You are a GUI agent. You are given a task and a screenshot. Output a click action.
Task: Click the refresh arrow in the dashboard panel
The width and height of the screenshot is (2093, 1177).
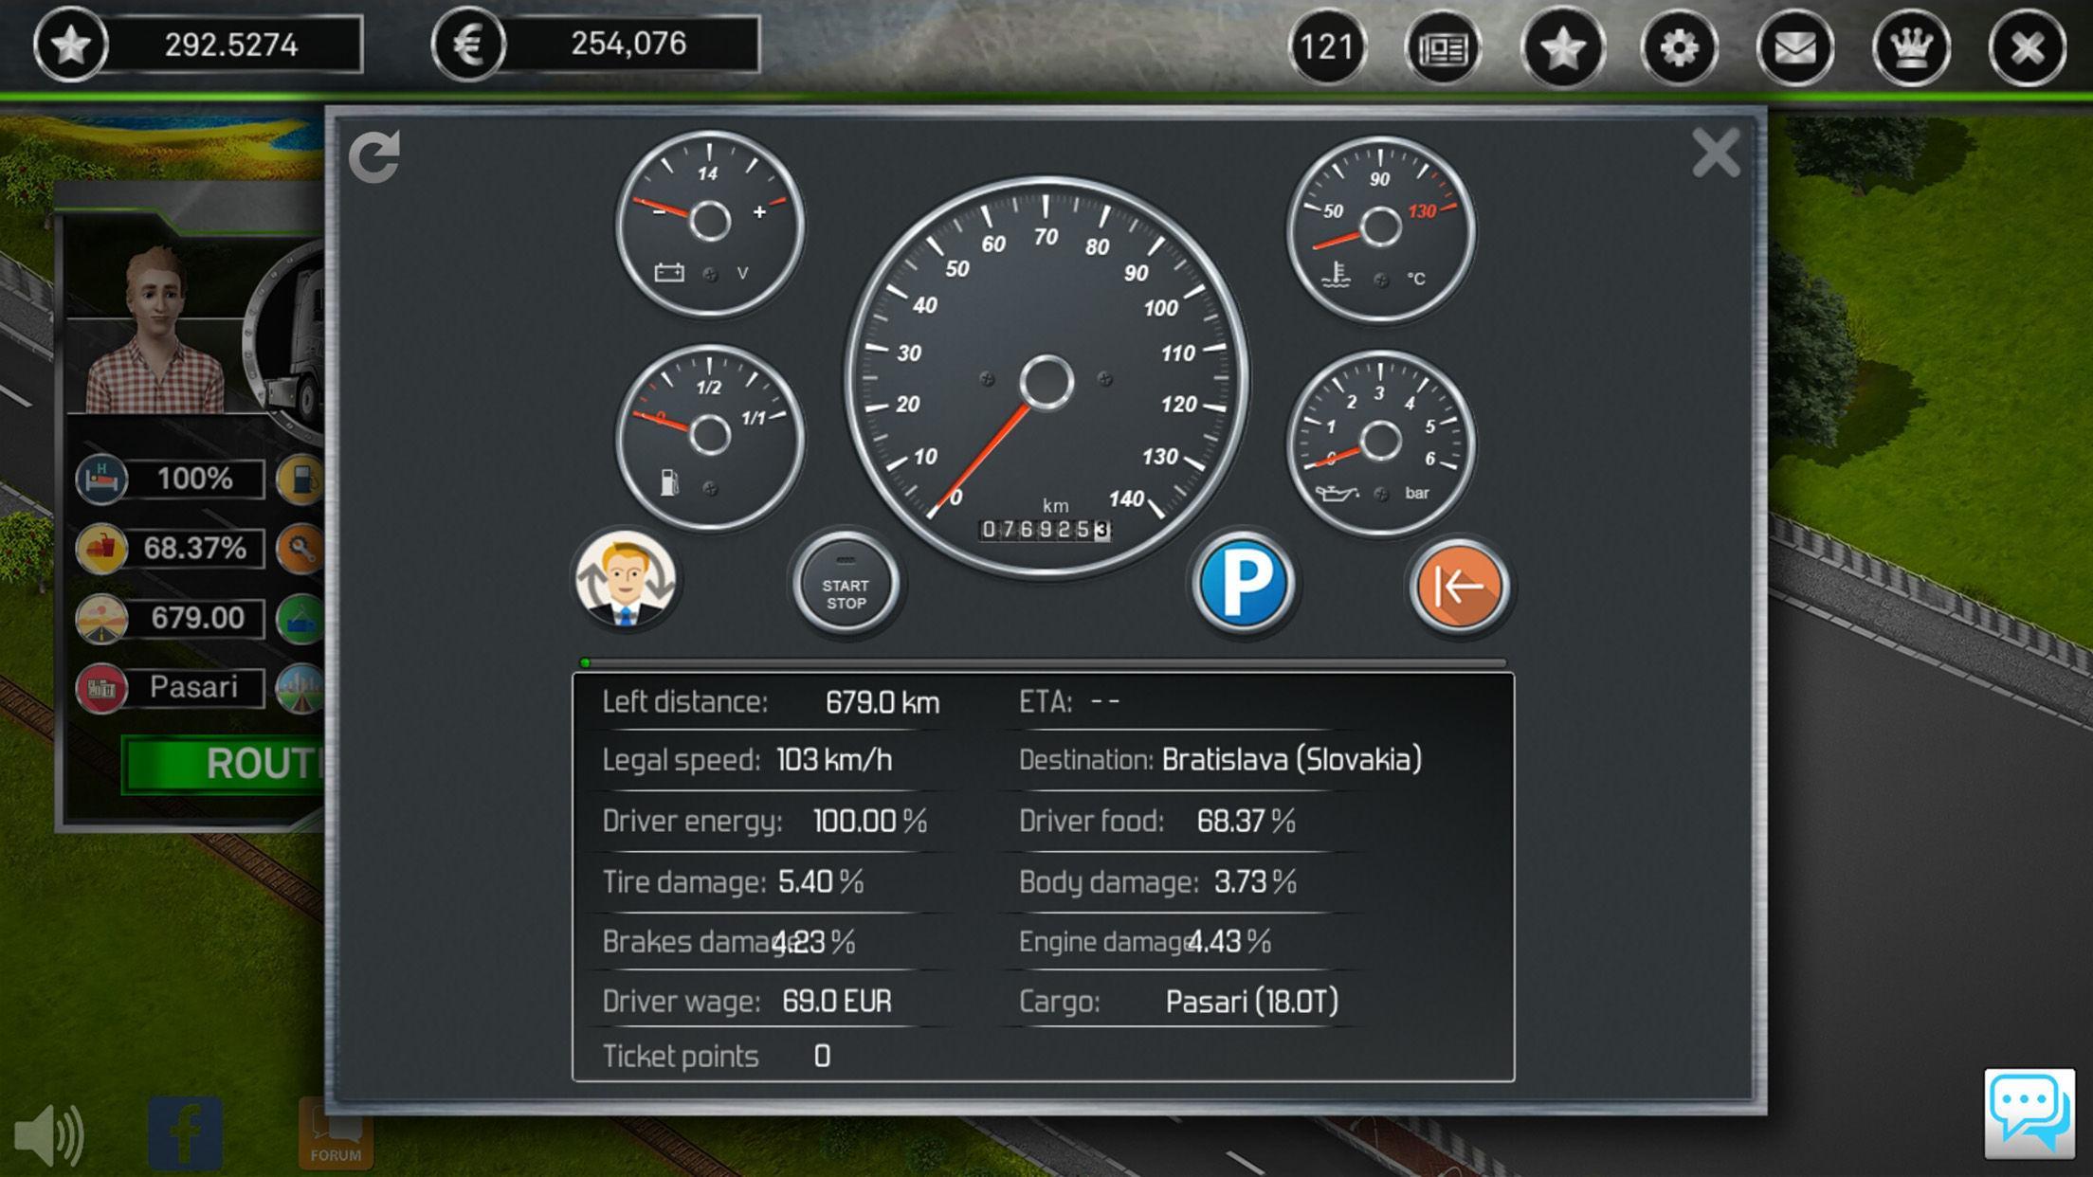(374, 156)
